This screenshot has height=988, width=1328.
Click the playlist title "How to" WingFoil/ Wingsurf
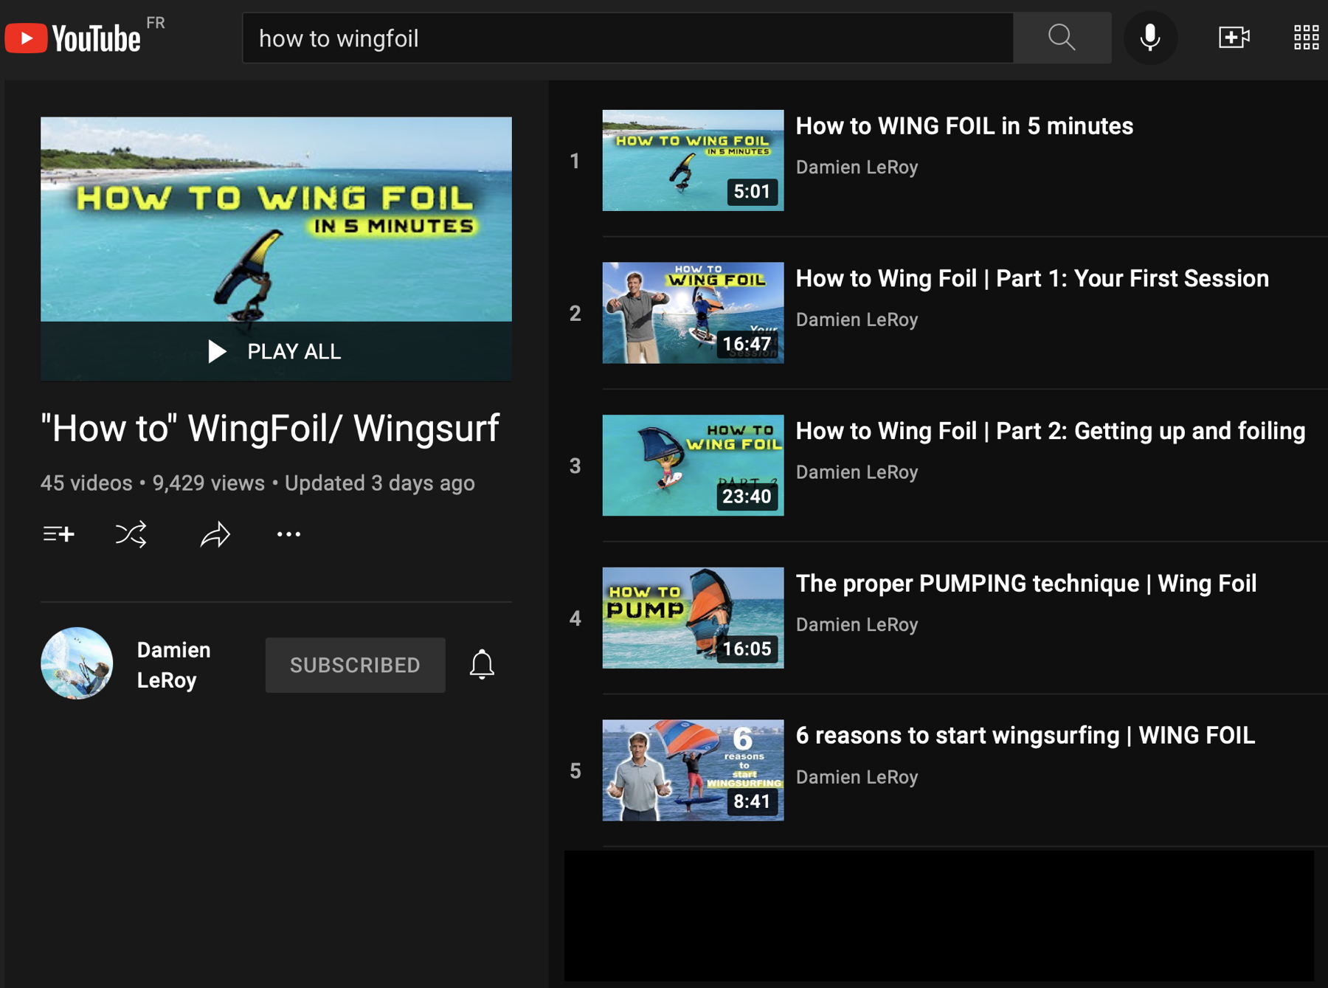[x=270, y=429]
